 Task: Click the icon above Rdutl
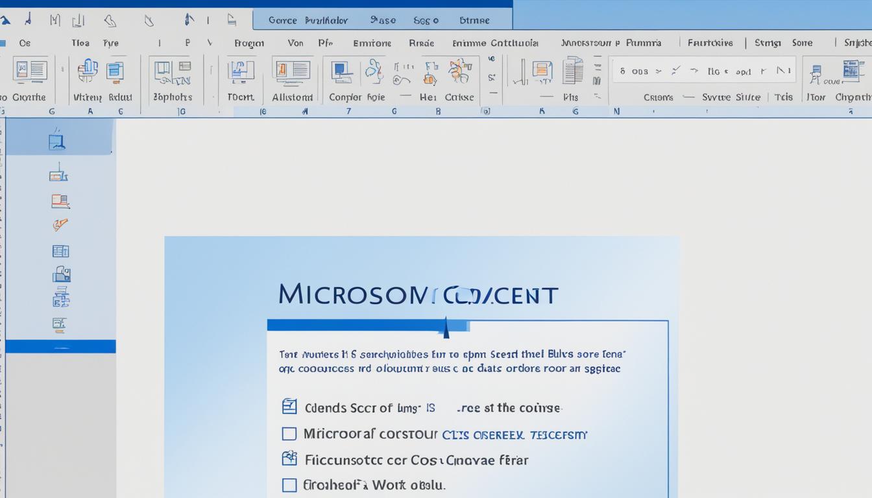coord(115,71)
